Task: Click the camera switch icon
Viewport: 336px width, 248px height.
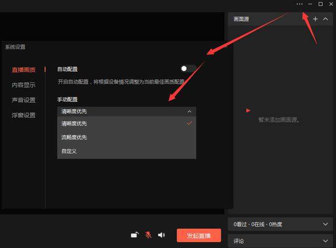Action: coord(135,235)
